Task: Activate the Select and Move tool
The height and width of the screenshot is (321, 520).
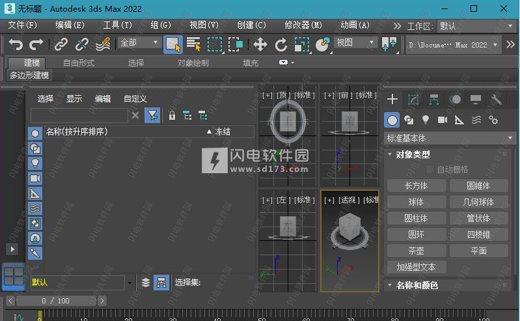Action: (x=260, y=44)
